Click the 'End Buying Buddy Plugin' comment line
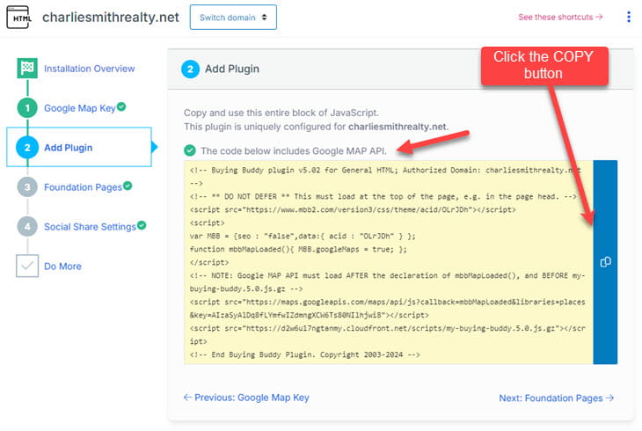 (304, 354)
